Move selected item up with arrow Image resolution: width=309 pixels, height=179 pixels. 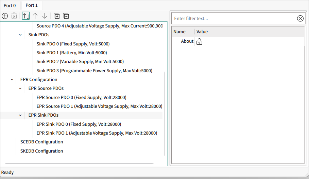[35, 16]
